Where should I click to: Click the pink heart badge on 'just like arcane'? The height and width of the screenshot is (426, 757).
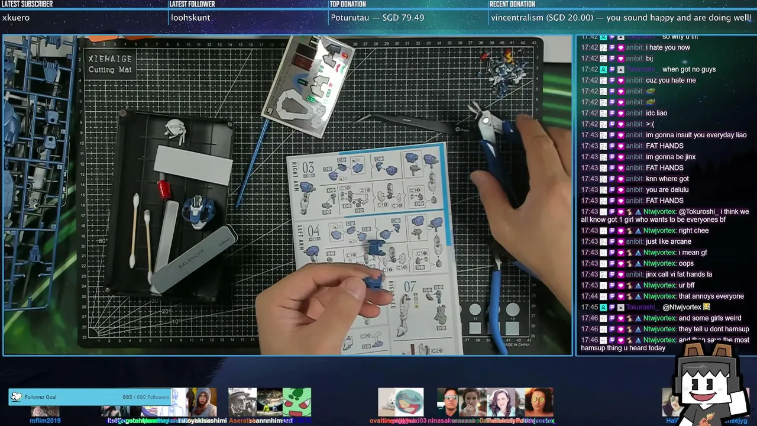(x=621, y=241)
